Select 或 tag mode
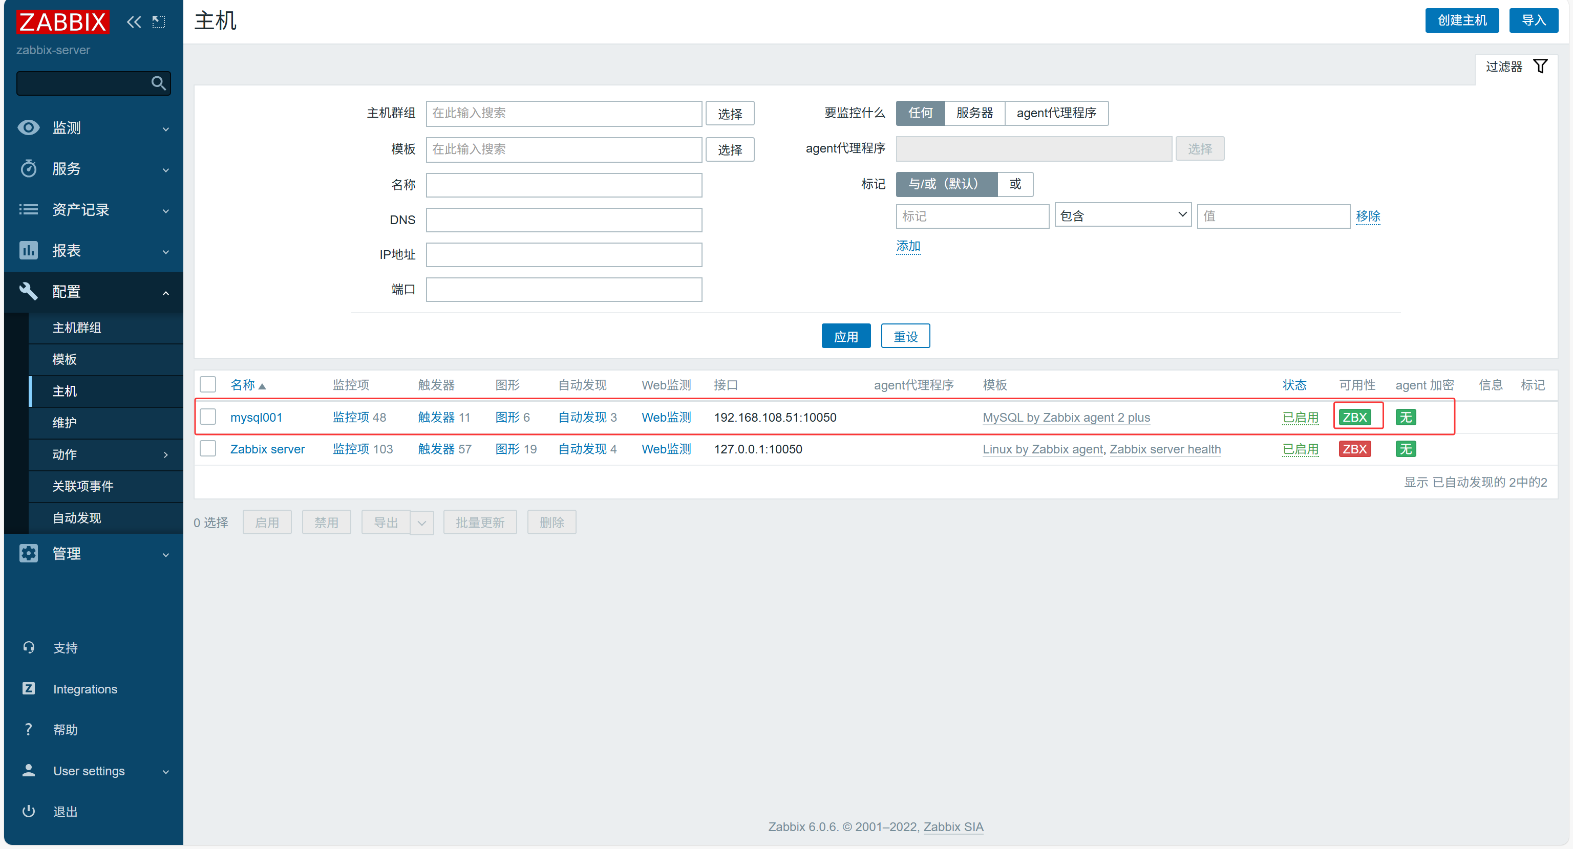Screen dimensions: 1573x849 pos(1015,184)
